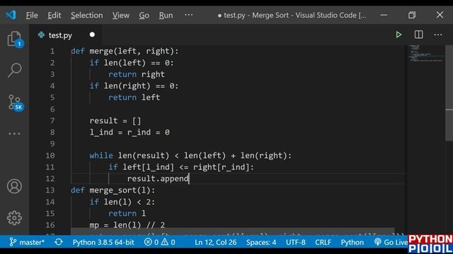Click 'if len(right) == 0:' on line 4
This screenshot has width=453, height=254.
click(134, 86)
